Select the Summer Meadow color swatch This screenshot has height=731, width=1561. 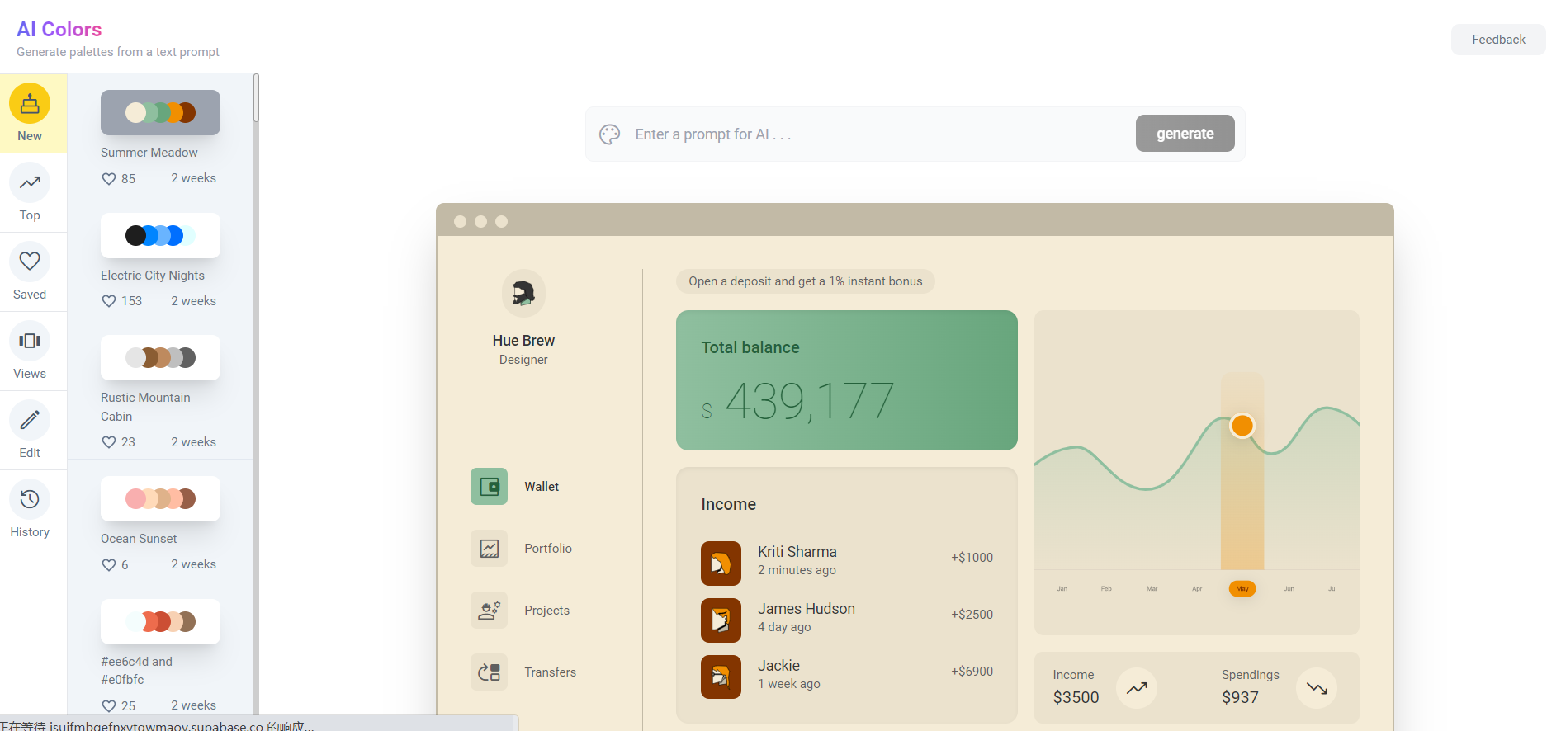160,113
